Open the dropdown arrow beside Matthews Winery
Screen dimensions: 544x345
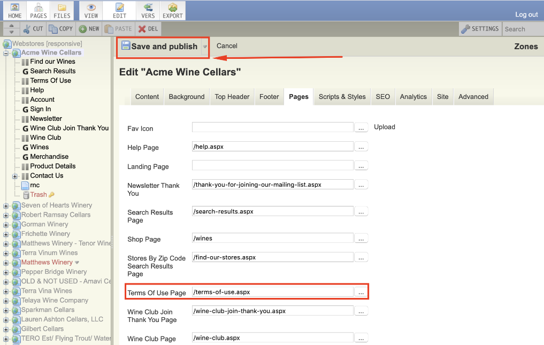tap(76, 263)
